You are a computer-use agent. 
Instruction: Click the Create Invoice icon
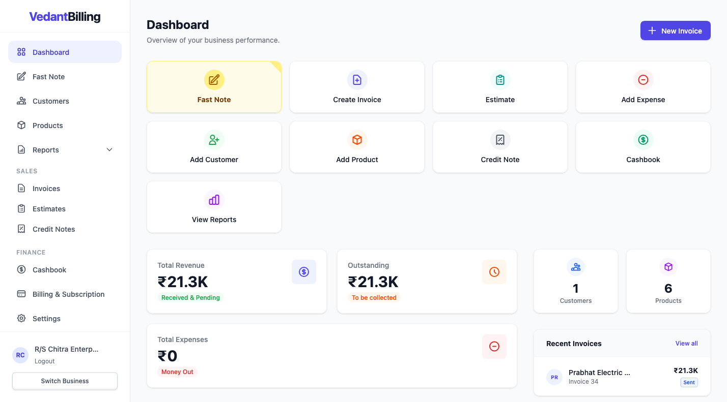coord(357,80)
